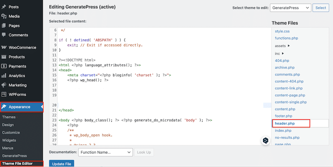Viewport: 333px width, 167px height.
Task: Open the Select theme to edit dropdown
Action: point(291,8)
